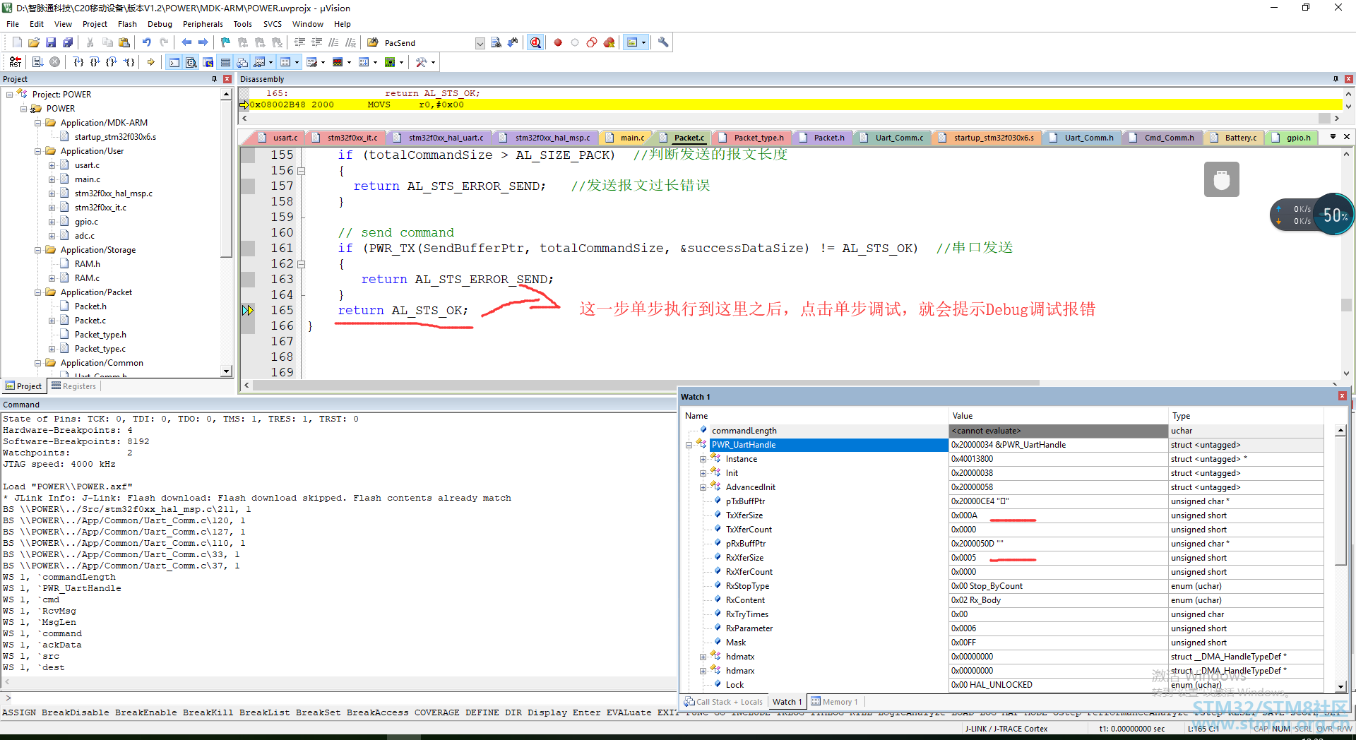This screenshot has width=1356, height=740.
Task: Close the Project panel
Action: pos(227,79)
